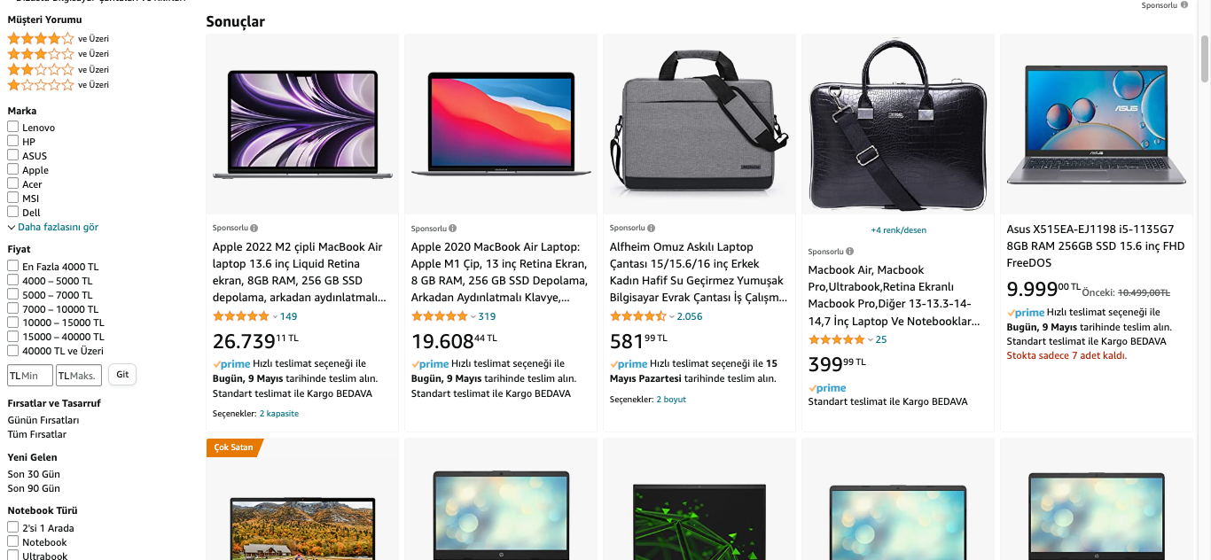Click the star rating of Apple 2020 MacBook Air

point(439,316)
